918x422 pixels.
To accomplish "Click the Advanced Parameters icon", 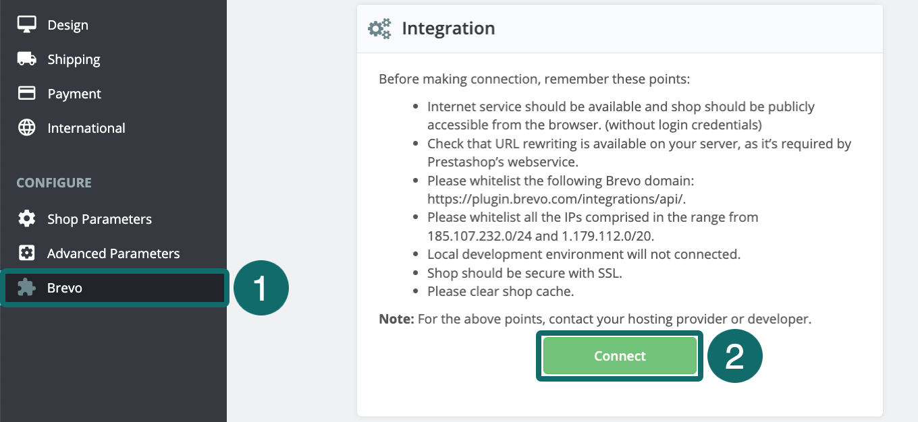I will [26, 253].
